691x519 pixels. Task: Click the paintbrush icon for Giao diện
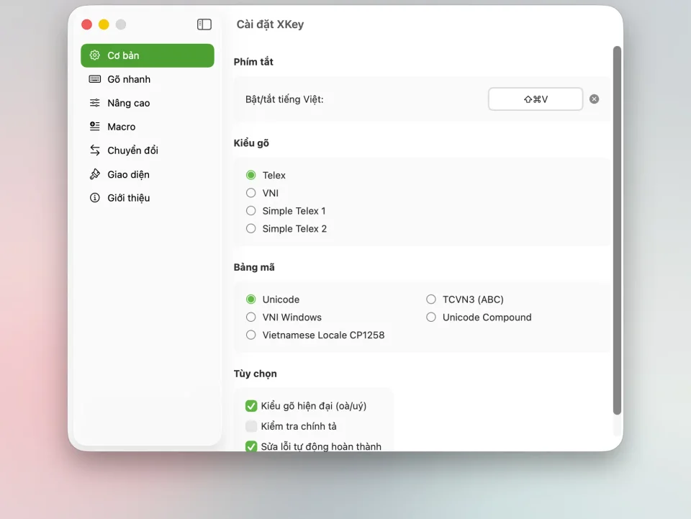tap(95, 174)
